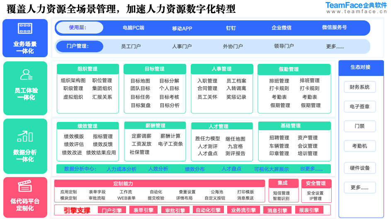Click 电子工资条 under 薪酬管理
Screen dimensions: 391x219
[170, 144]
